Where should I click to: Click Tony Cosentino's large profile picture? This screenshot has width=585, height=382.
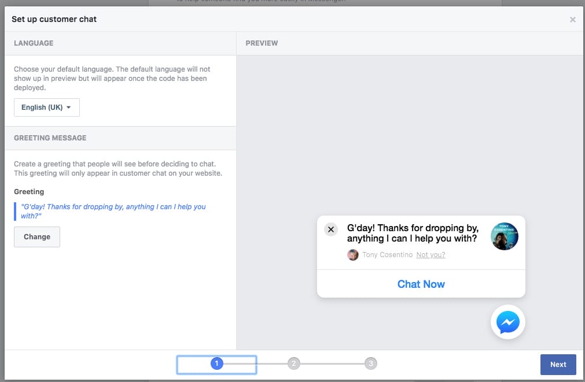[x=504, y=236]
